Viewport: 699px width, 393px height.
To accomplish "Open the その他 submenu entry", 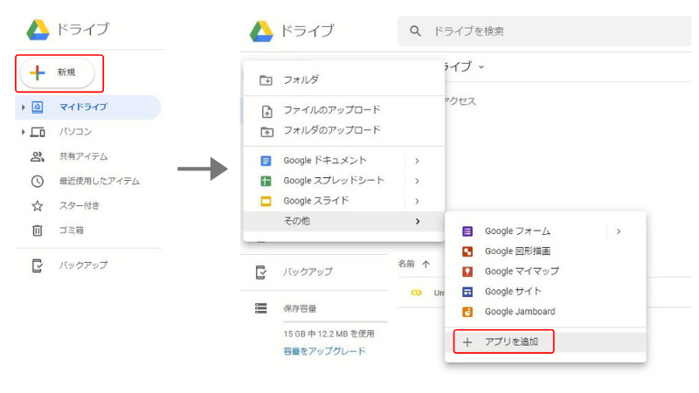I will pyautogui.click(x=343, y=221).
